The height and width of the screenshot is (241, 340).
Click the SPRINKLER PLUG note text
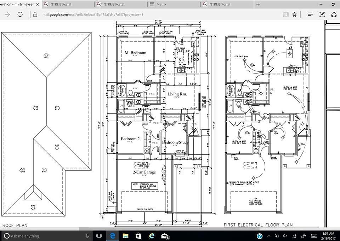pyautogui.click(x=244, y=183)
